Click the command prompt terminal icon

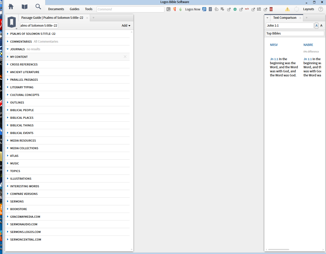tap(168, 9)
